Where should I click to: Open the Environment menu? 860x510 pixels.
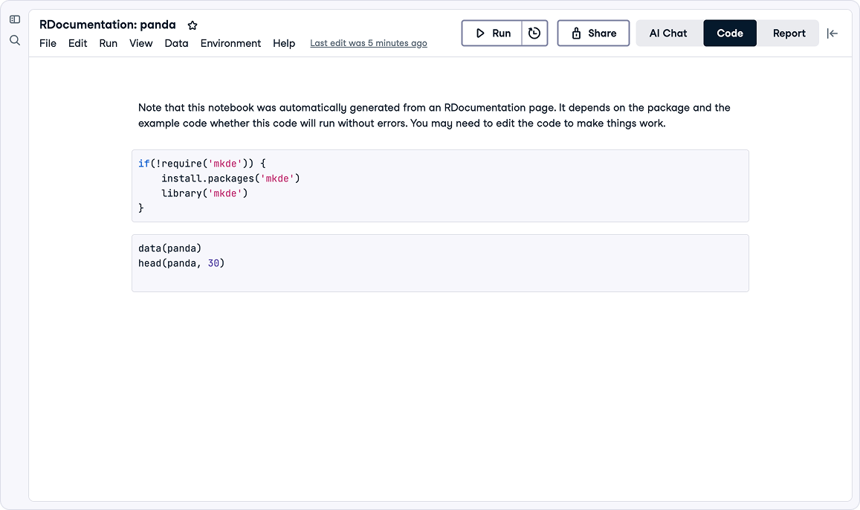pos(230,43)
